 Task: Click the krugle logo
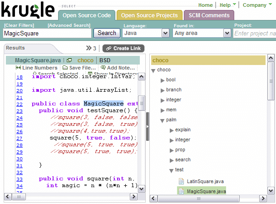click(28, 10)
